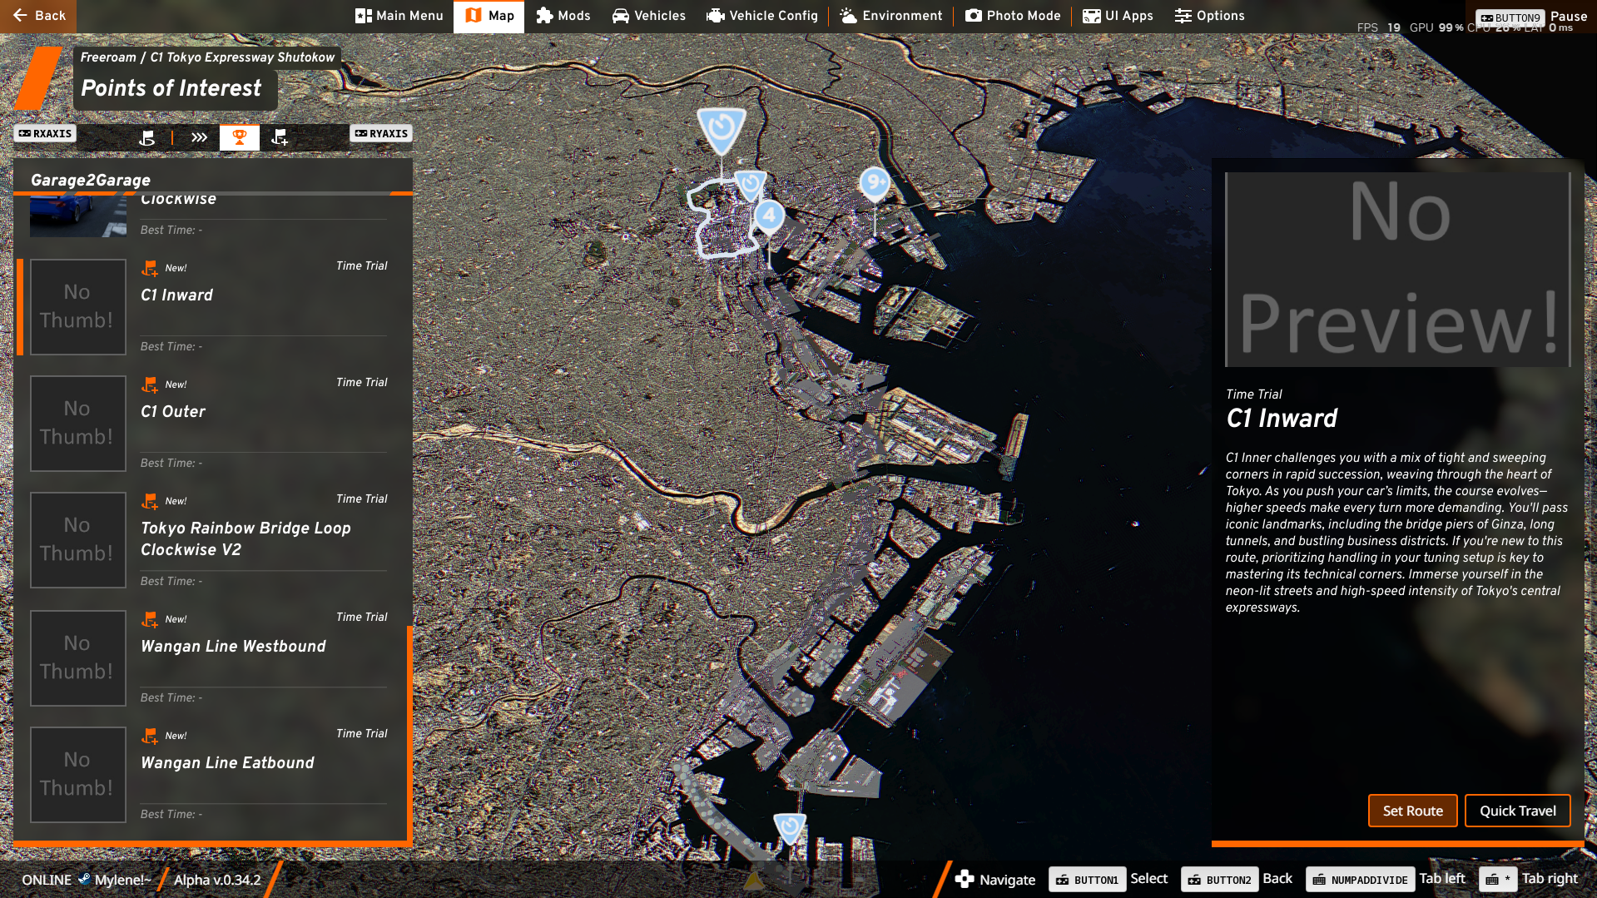
Task: Click the Navigate d-pad icon
Action: point(965,879)
